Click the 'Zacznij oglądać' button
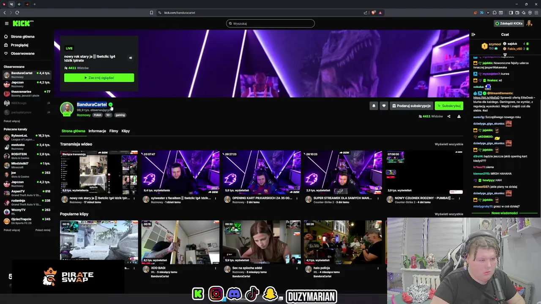The height and width of the screenshot is (304, 541). [x=99, y=78]
